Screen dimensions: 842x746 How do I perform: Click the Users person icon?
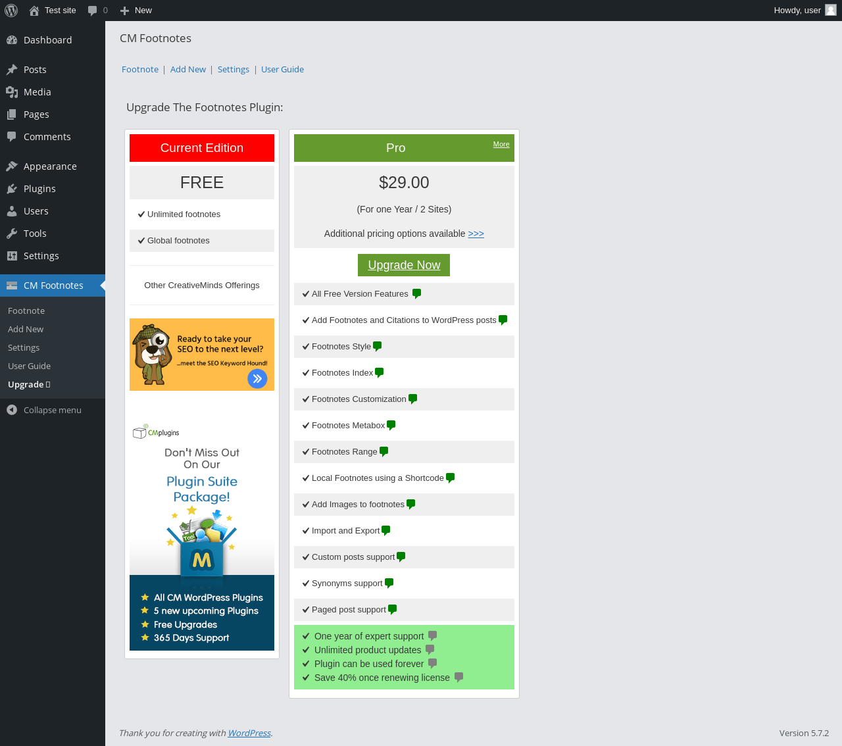12,211
